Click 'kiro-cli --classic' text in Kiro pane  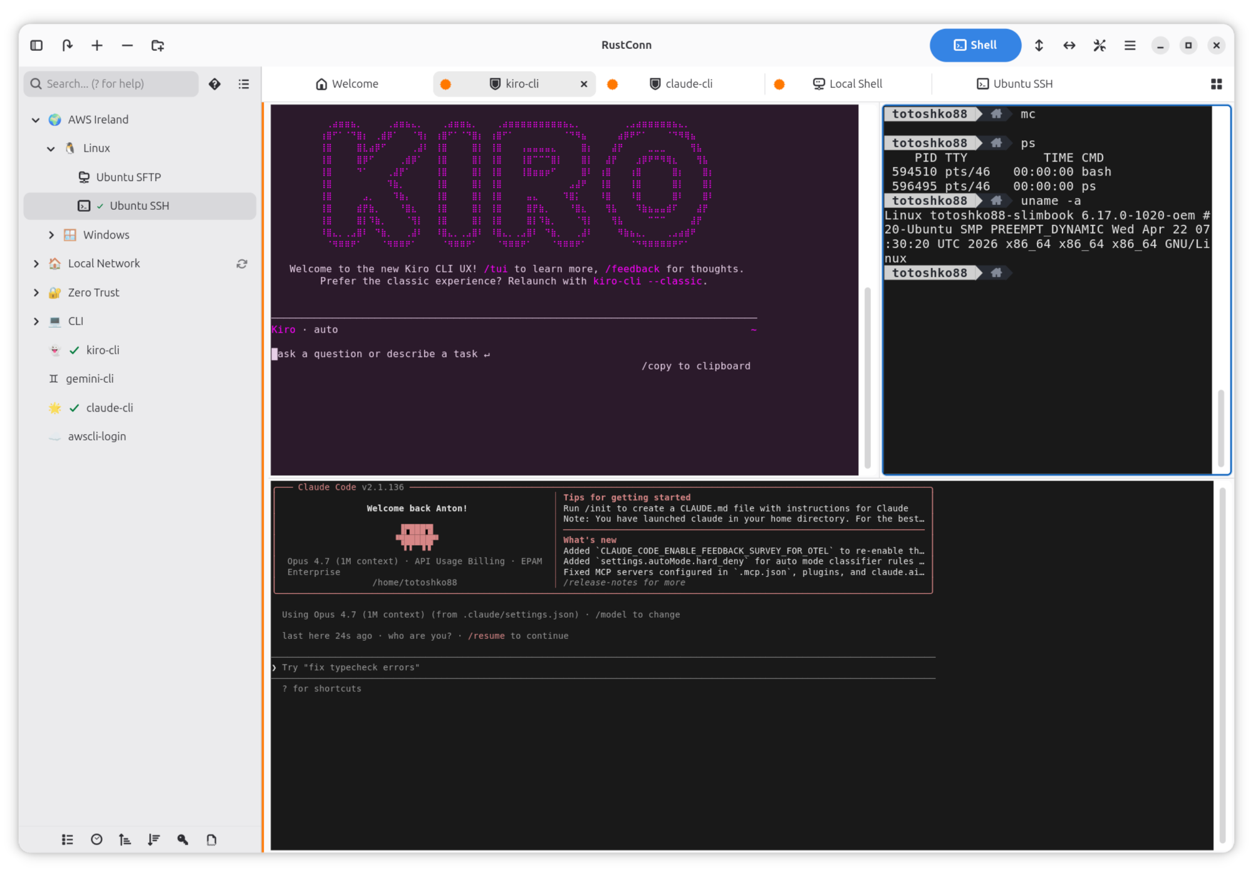(x=648, y=281)
